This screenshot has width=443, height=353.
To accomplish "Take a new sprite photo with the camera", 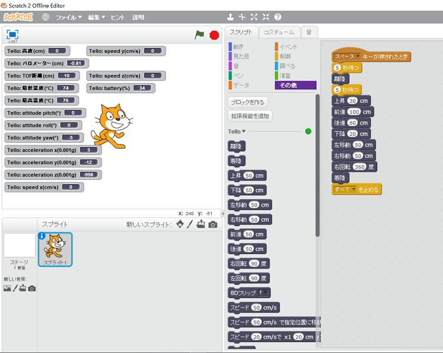I will (213, 224).
